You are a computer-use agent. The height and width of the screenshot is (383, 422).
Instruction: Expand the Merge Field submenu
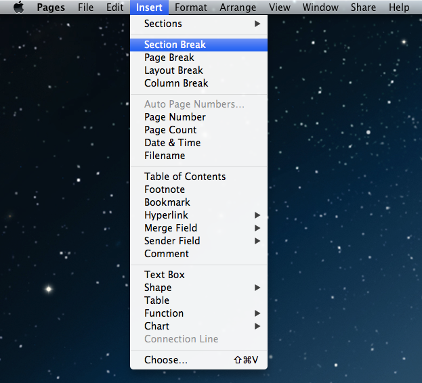tap(198, 228)
